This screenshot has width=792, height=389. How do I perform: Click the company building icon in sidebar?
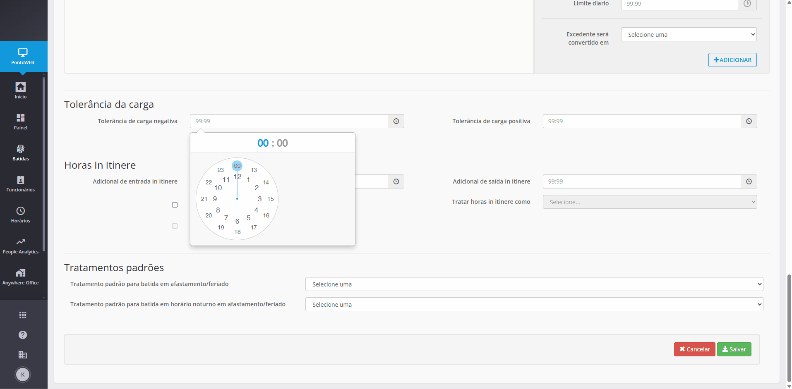tap(23, 355)
